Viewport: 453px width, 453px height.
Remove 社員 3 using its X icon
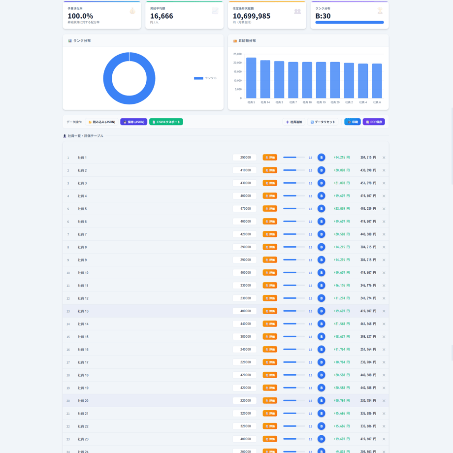(384, 183)
